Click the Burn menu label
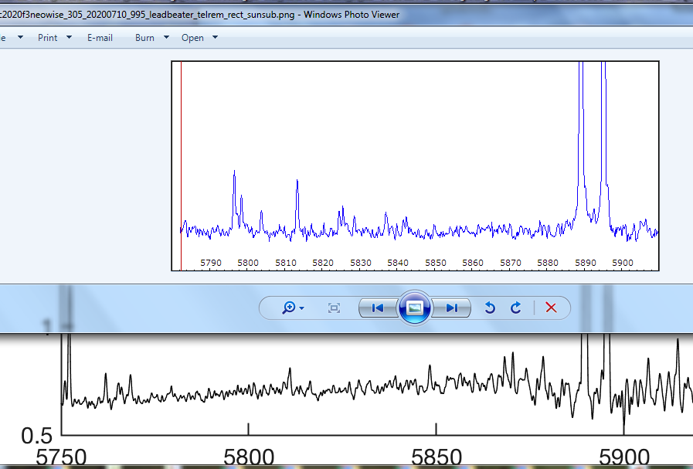Screen dimensions: 693x469 point(144,37)
